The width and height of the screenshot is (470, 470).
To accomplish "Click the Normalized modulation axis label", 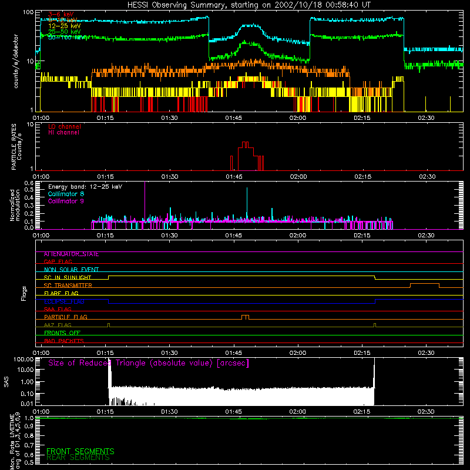I will pyautogui.click(x=15, y=205).
